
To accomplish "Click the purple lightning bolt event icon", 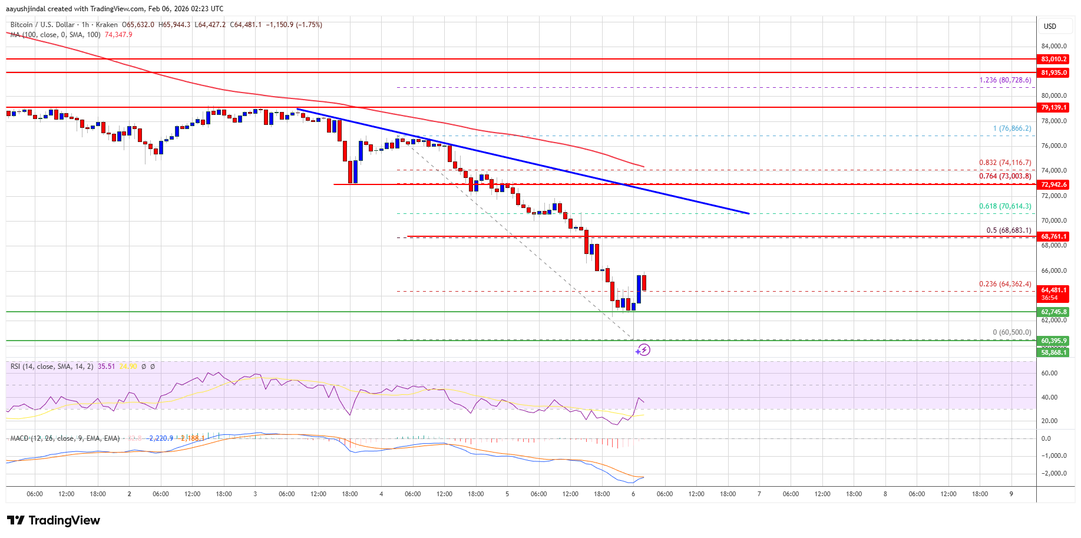I will click(x=643, y=350).
